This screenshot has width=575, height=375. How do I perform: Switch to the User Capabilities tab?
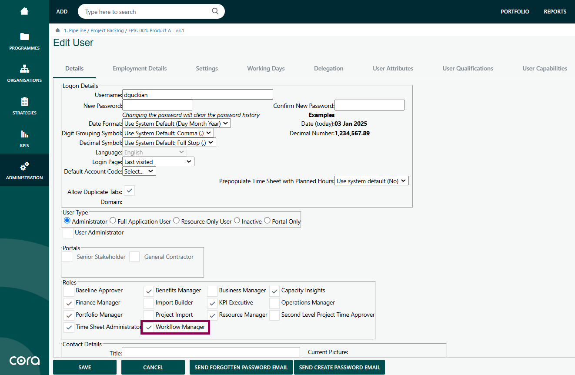[x=545, y=68]
